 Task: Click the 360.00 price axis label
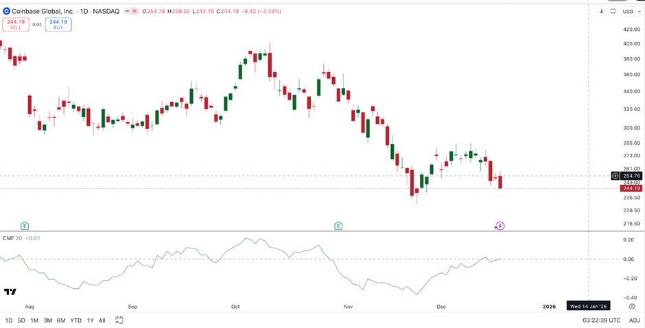(x=632, y=75)
